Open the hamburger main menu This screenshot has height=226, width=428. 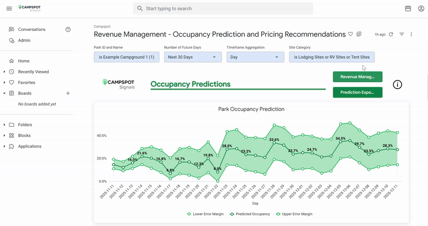[x=9, y=9]
